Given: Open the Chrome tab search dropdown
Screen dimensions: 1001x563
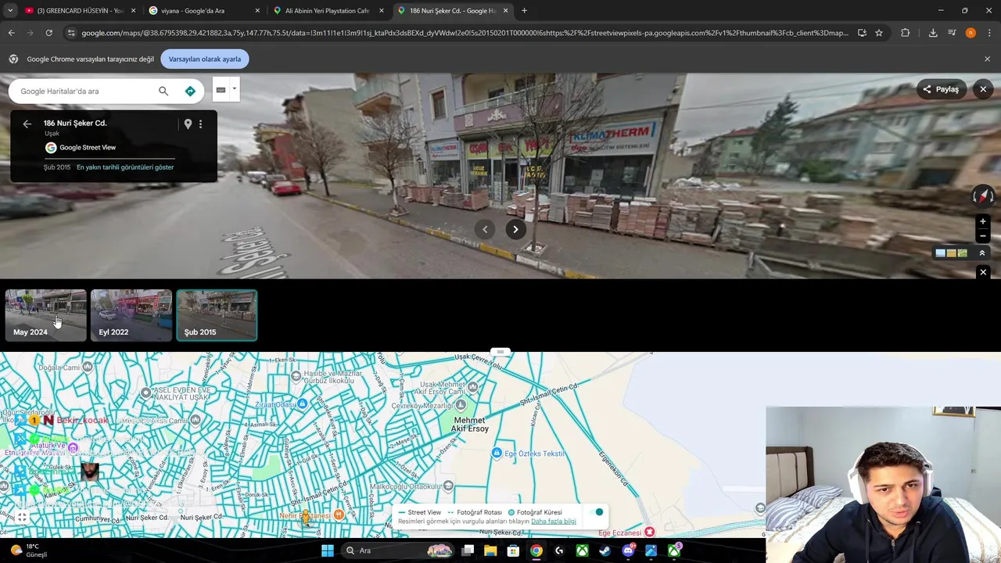Looking at the screenshot, I should pos(10,11).
